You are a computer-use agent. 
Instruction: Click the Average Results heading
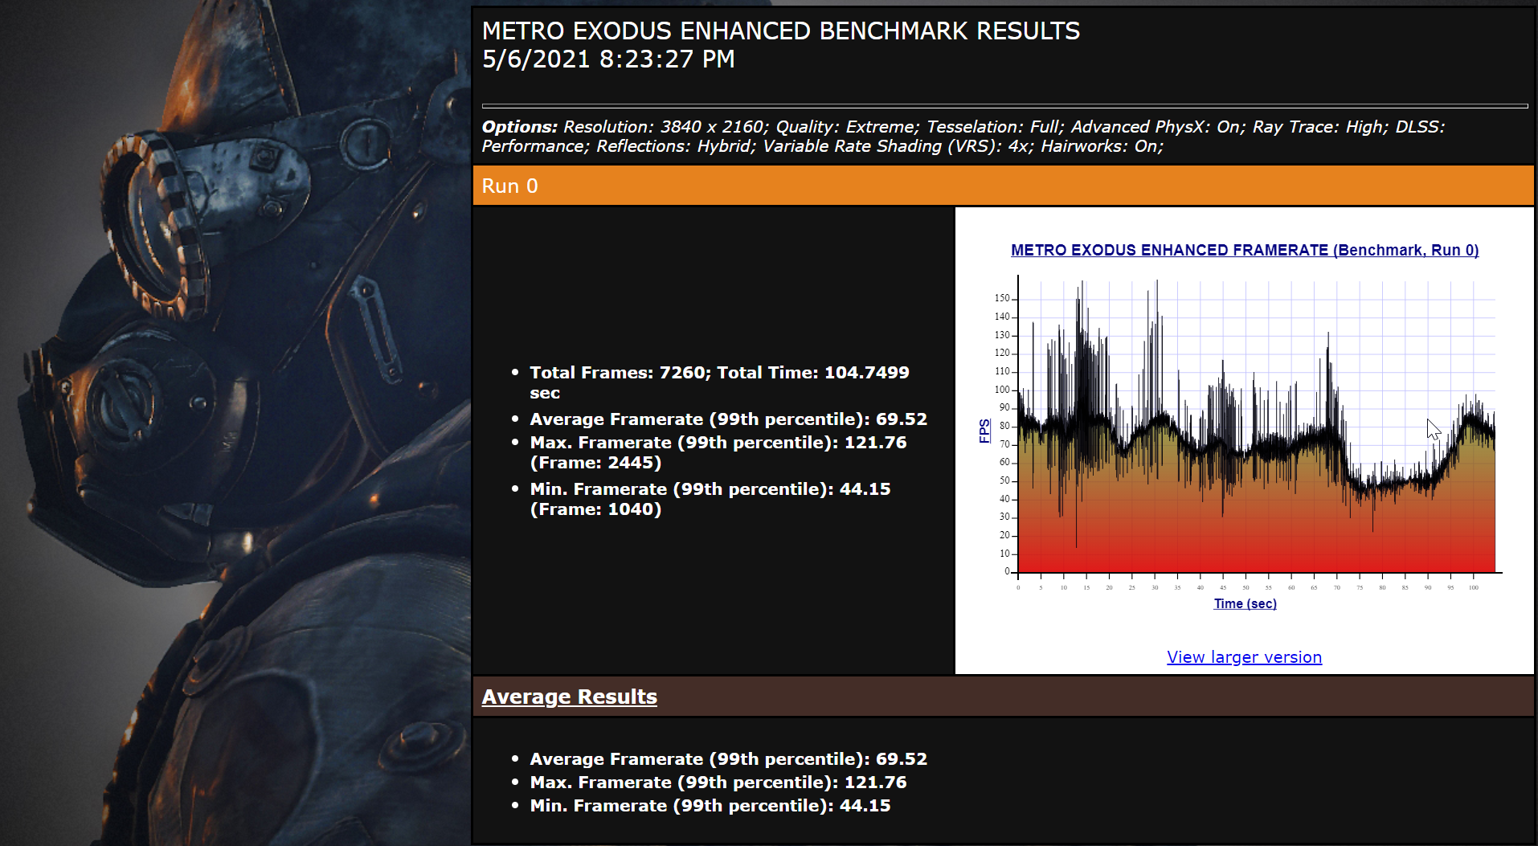[569, 697]
